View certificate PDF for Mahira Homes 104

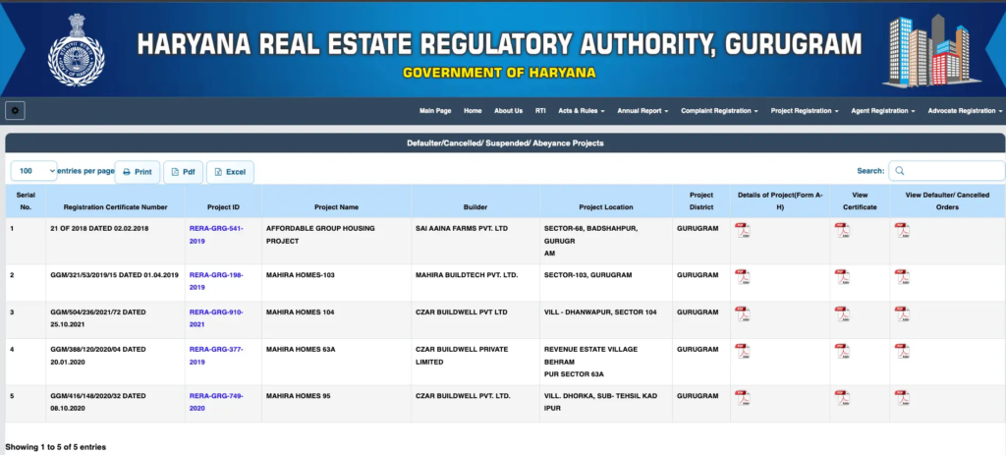(842, 313)
